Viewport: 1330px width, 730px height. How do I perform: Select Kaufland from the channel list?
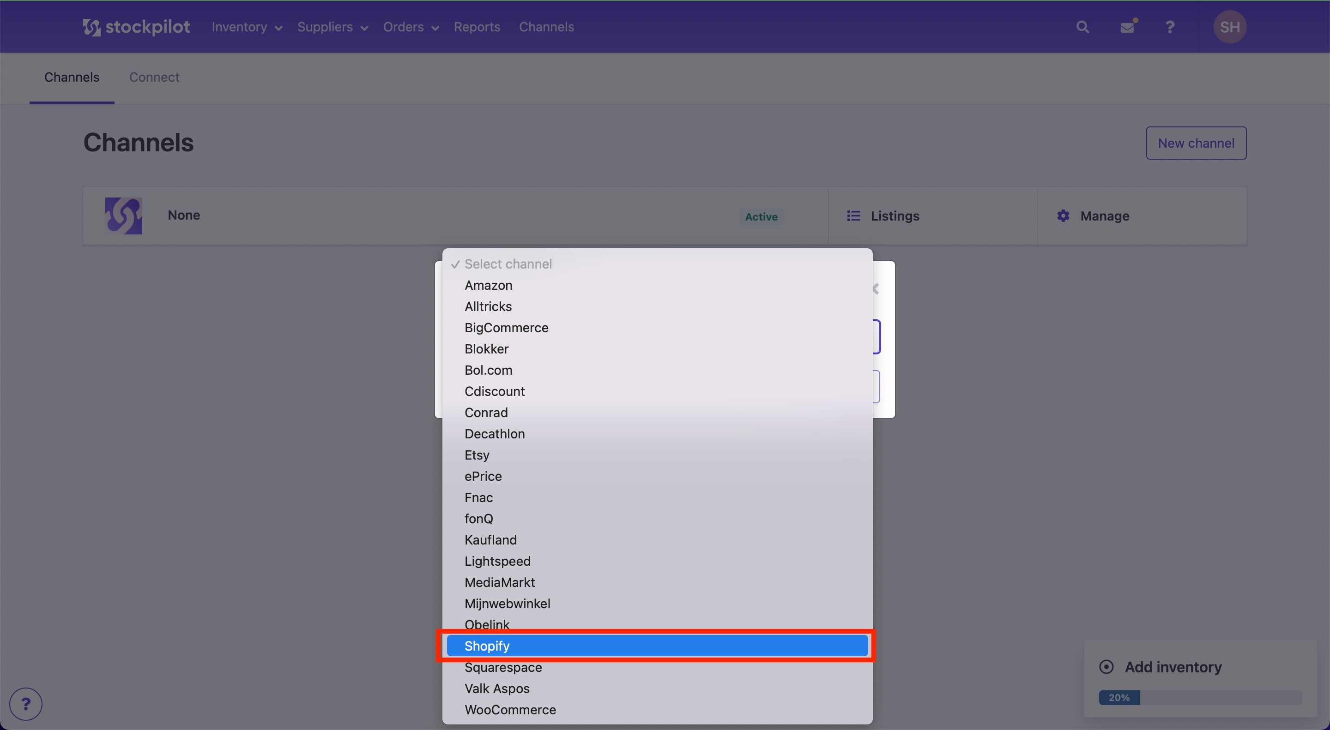[x=657, y=539]
